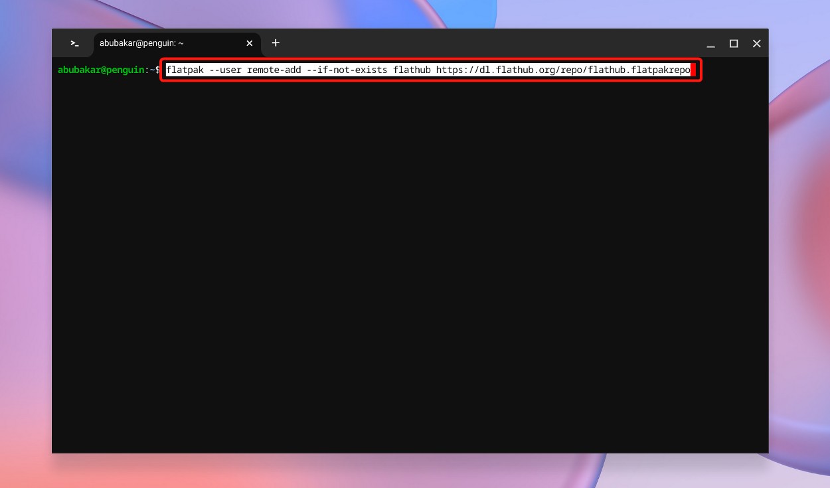Image resolution: width=830 pixels, height=488 pixels.
Task: Click the empty black terminal area
Action: coord(398,266)
